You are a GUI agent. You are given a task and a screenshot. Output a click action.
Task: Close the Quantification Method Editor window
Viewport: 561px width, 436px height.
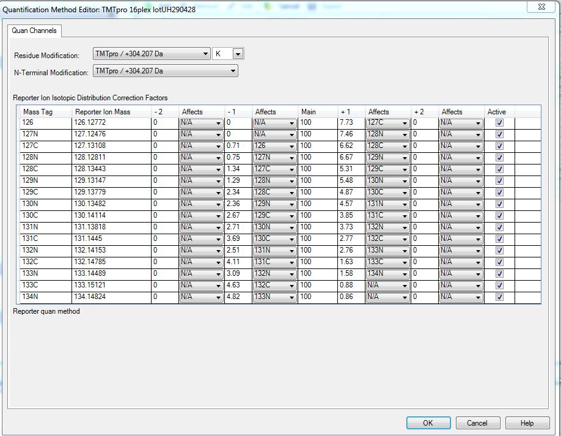click(x=541, y=7)
